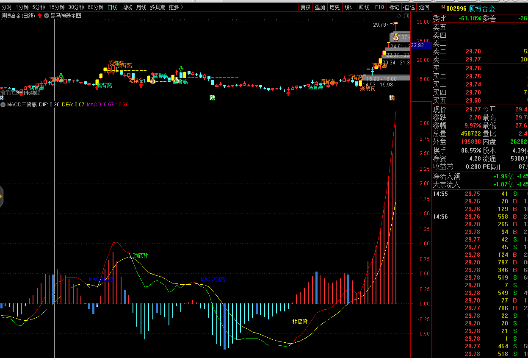Select the 卖一 ask price 29.77

pos(473,59)
